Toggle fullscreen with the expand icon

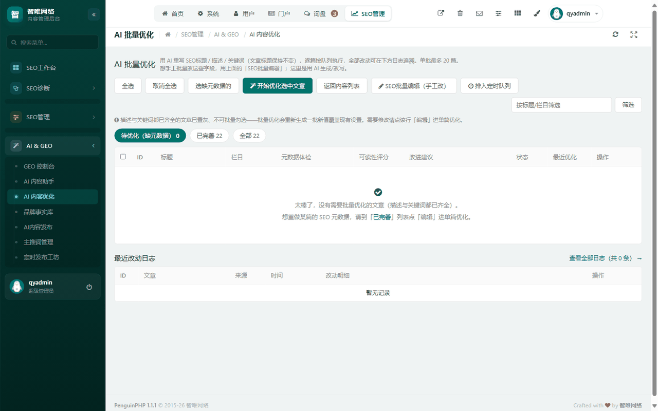coord(634,34)
